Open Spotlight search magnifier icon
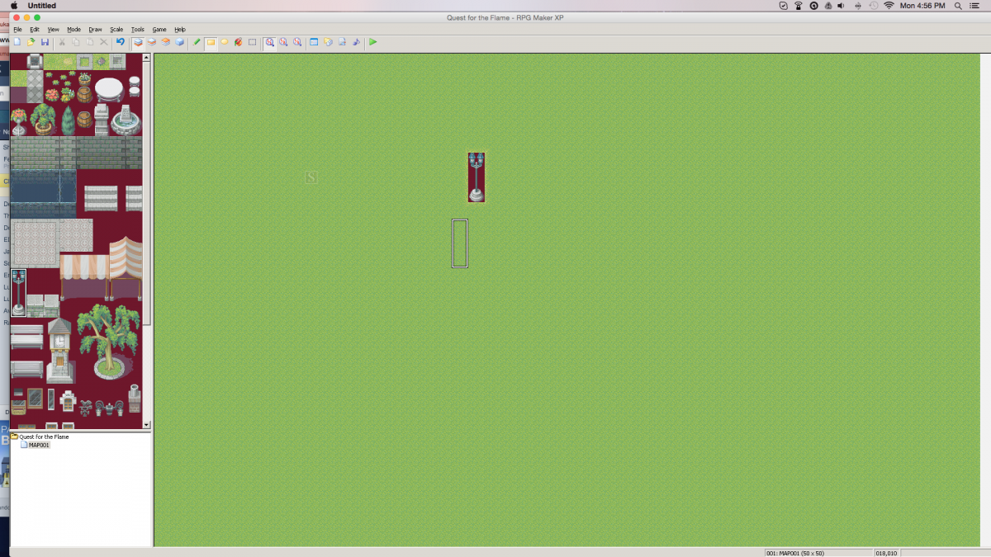This screenshot has width=991, height=557. coord(959,6)
